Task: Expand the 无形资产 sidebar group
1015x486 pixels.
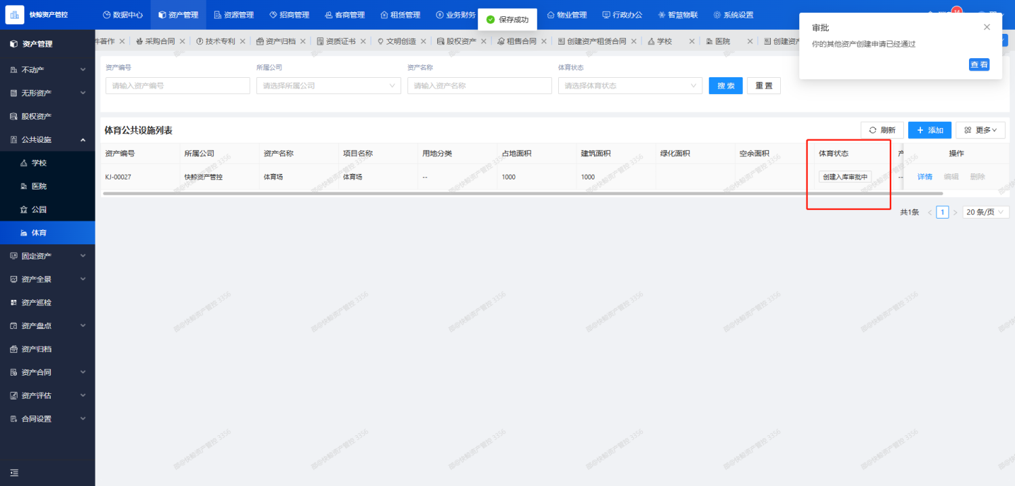Action: click(47, 93)
